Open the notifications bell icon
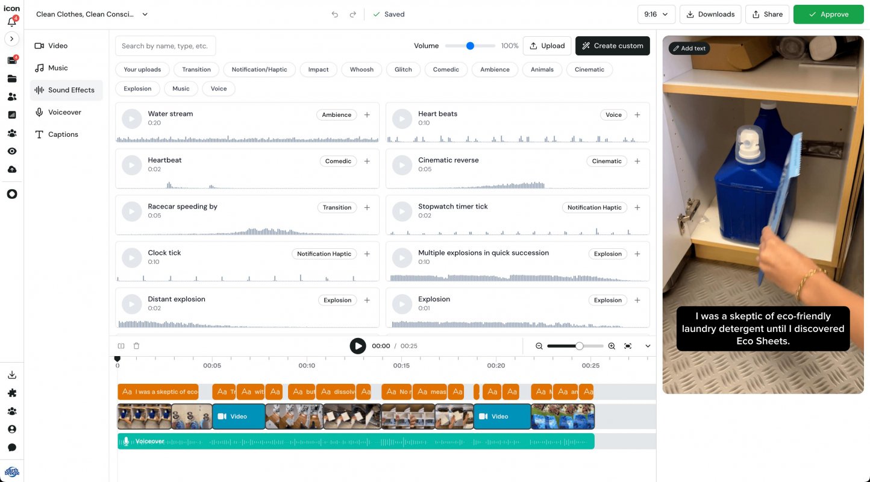Screen dimensions: 870x482 [x=11, y=22]
